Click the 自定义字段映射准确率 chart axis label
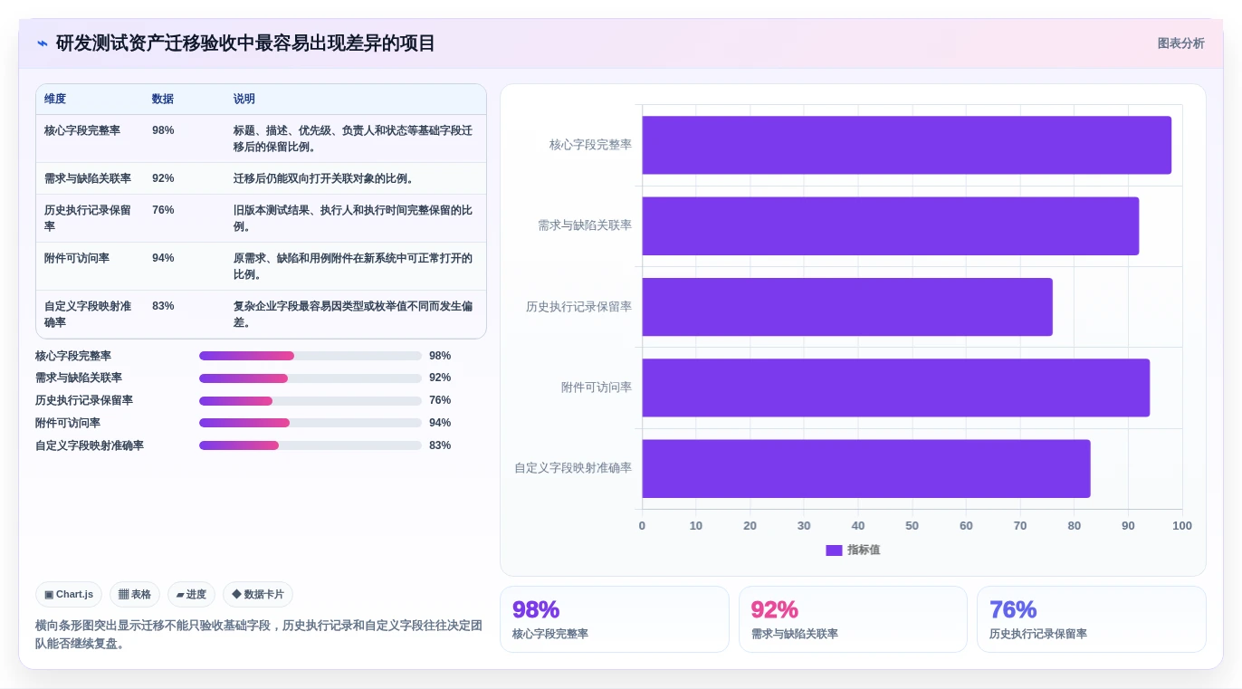Viewport: 1242px width, 689px height. coord(573,468)
